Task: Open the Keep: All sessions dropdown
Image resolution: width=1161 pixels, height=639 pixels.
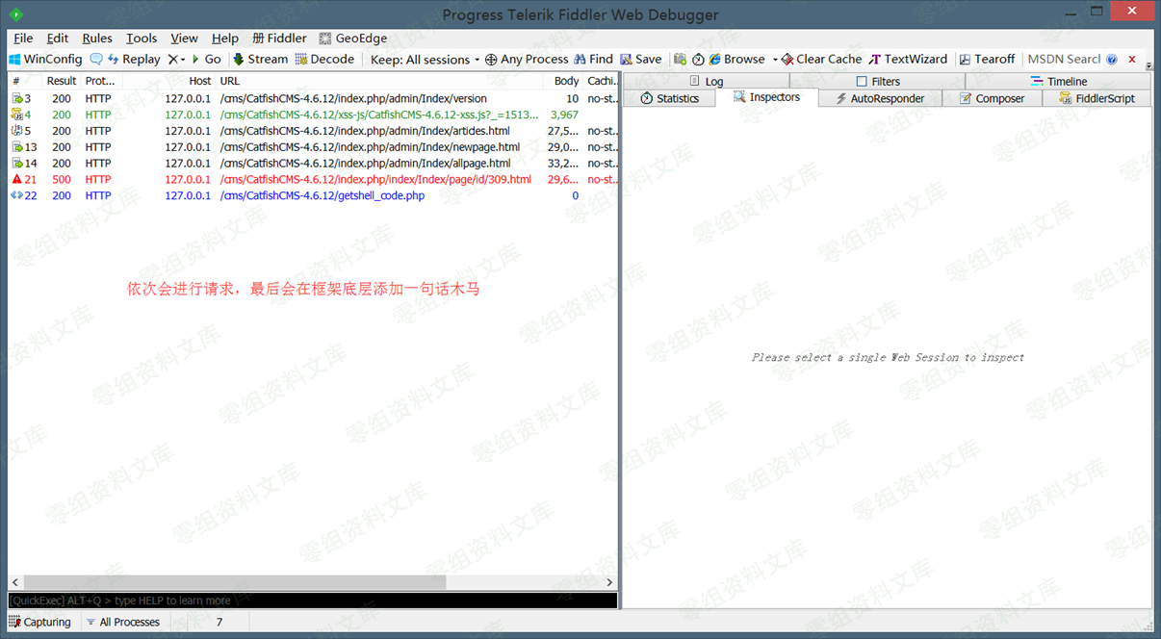Action: pos(425,60)
